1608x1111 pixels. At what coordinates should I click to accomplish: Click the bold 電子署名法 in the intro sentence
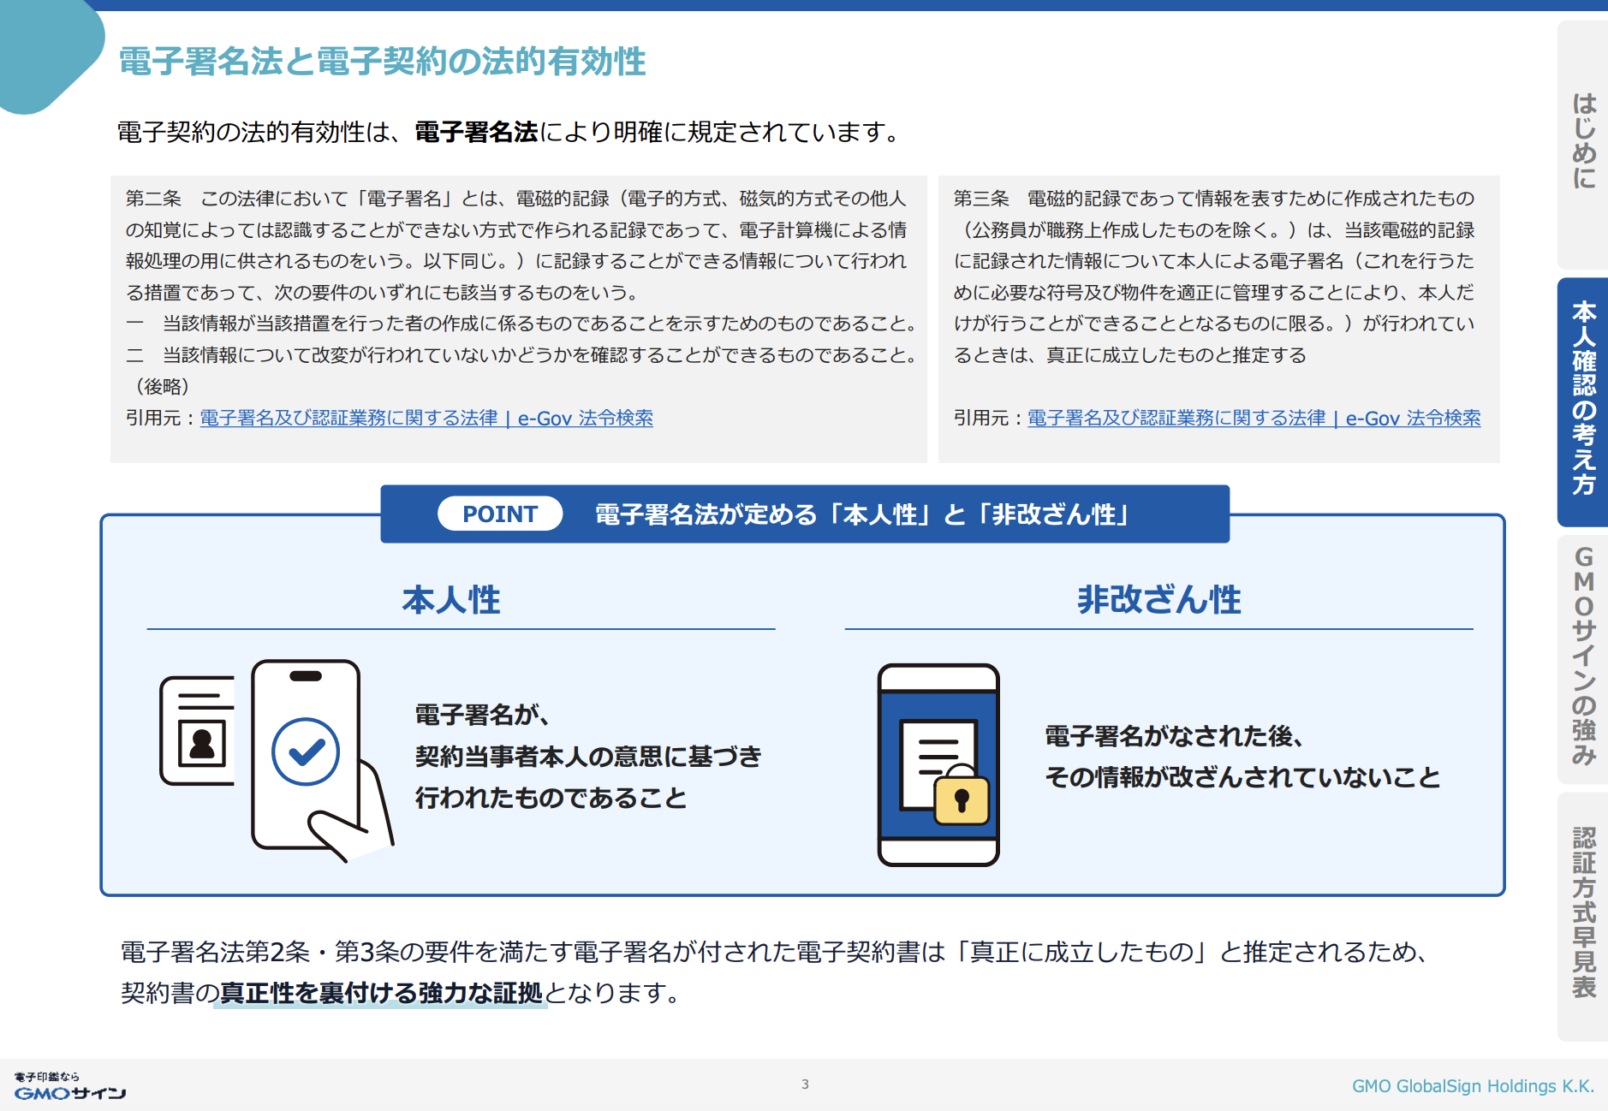(476, 132)
